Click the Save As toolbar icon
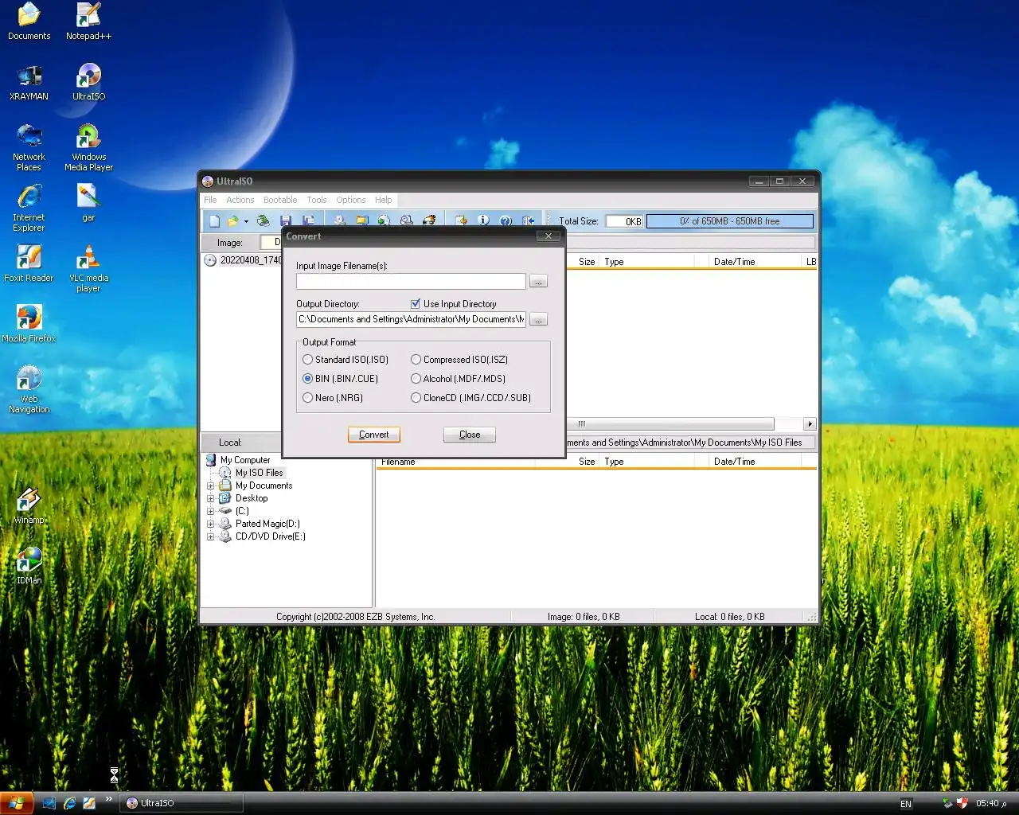 coord(308,220)
